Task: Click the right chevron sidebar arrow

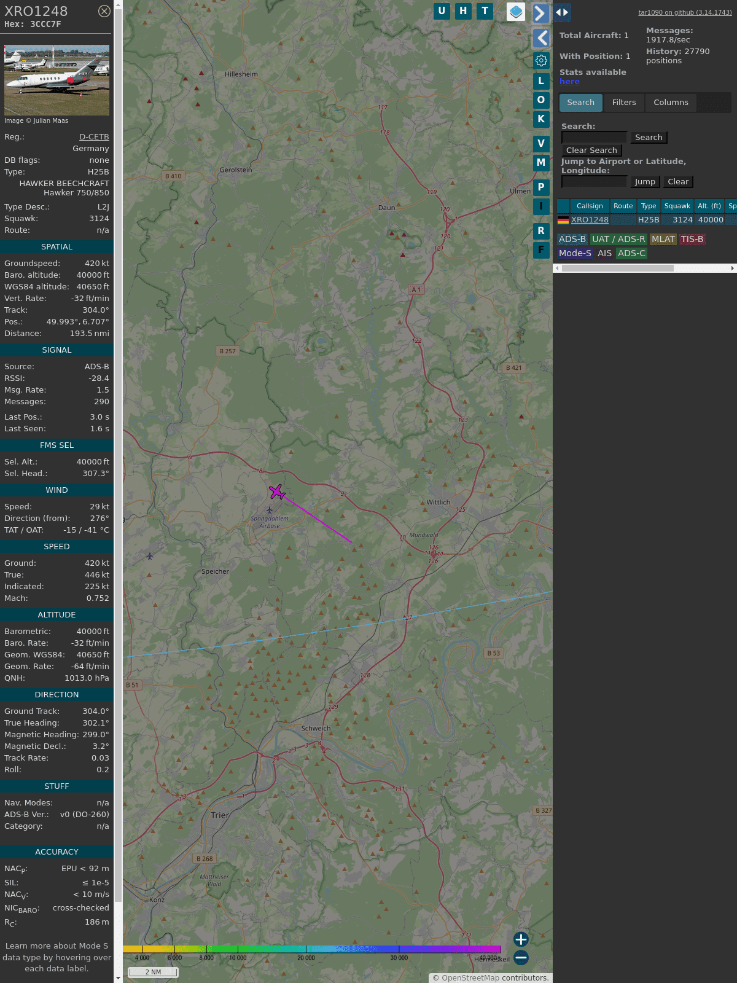Action: coord(540,13)
